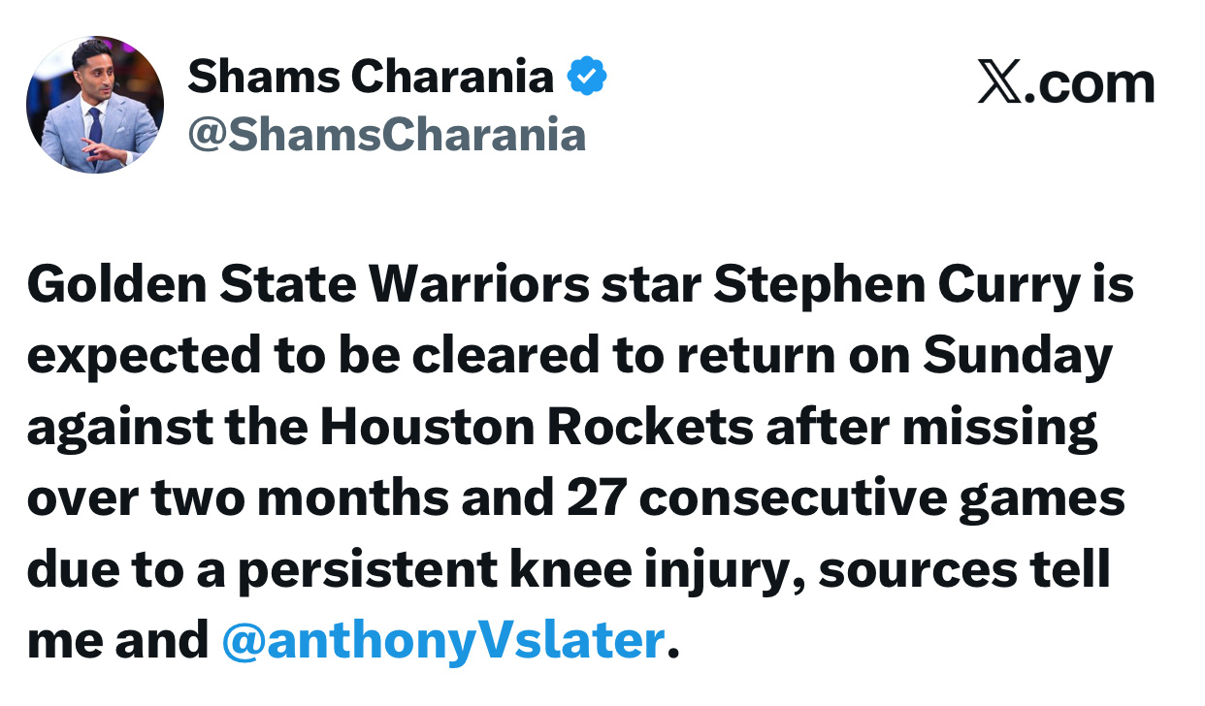The image size is (1205, 706).
Task: Follow the @anthonyVslater mention link
Action: coord(443,640)
